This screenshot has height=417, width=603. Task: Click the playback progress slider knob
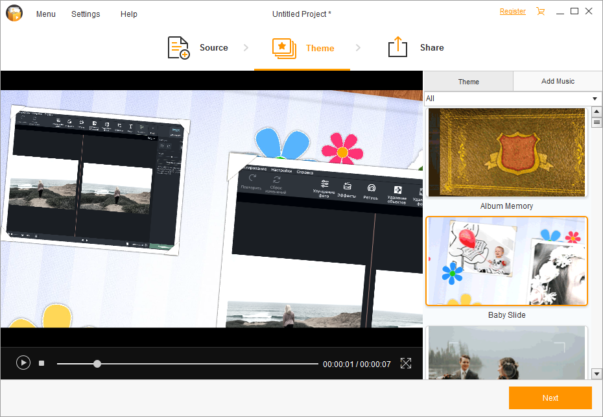pos(97,364)
